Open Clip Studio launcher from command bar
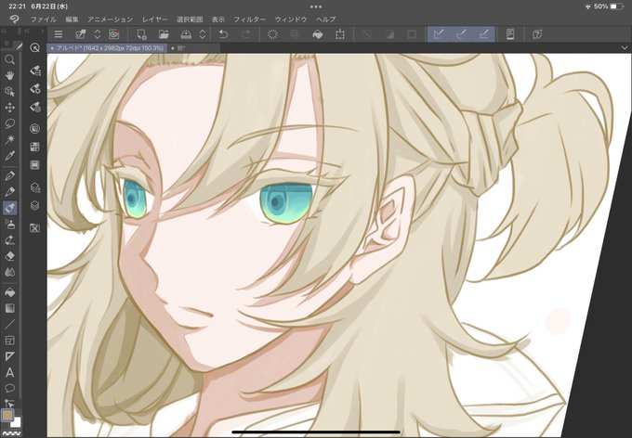This screenshot has width=632, height=438. click(114, 34)
